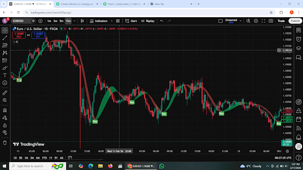This screenshot has height=170, width=303.
Task: Select the 15m timeframe
Action: click(68, 21)
